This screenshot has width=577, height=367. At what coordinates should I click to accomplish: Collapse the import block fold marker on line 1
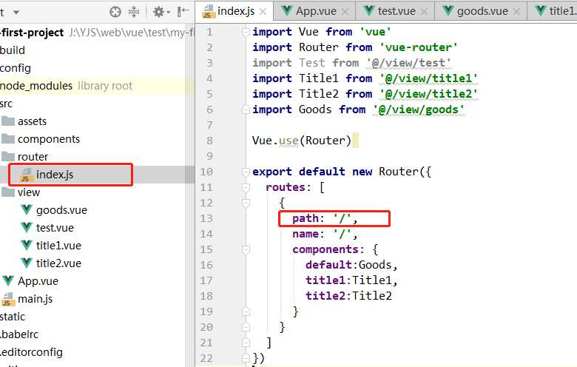246,33
